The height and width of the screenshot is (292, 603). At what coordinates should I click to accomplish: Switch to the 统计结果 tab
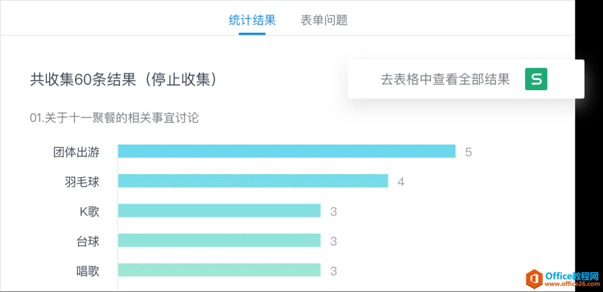252,20
